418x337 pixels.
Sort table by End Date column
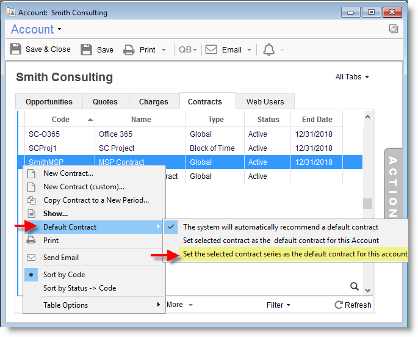(x=317, y=120)
